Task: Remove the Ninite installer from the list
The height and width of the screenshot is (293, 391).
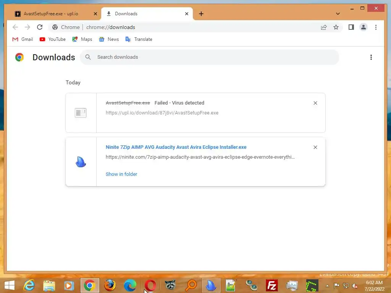Action: pyautogui.click(x=315, y=147)
